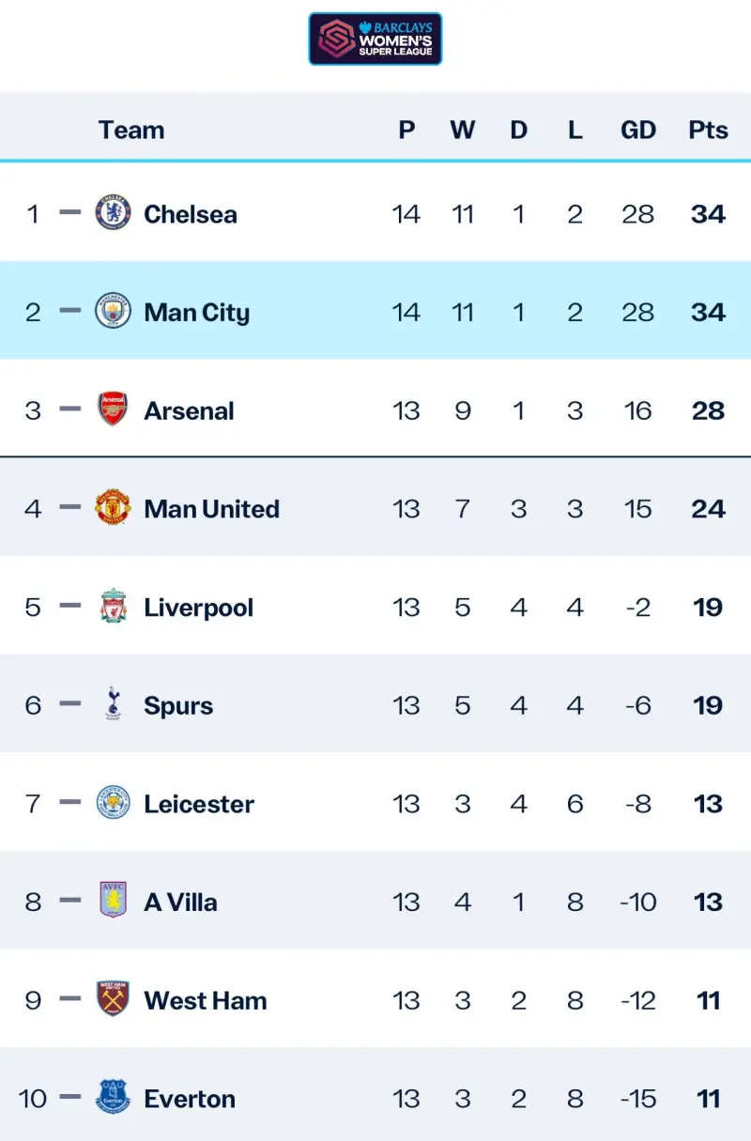This screenshot has width=751, height=1141.
Task: Click Chelsea's position change dash indicator
Action: tap(70, 212)
